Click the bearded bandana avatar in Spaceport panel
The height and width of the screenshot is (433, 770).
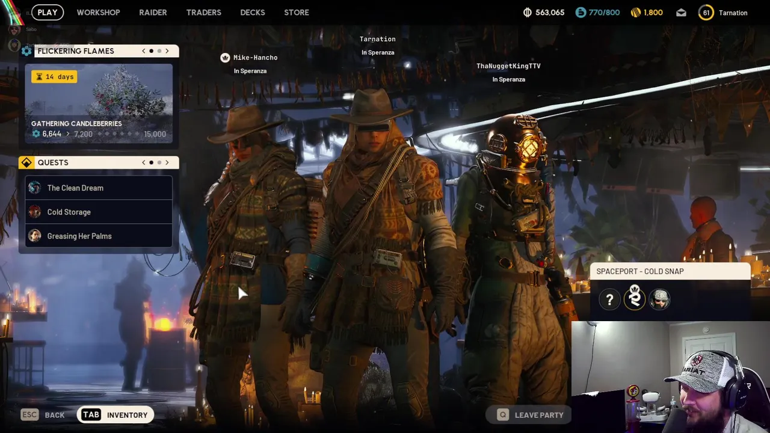(x=659, y=299)
